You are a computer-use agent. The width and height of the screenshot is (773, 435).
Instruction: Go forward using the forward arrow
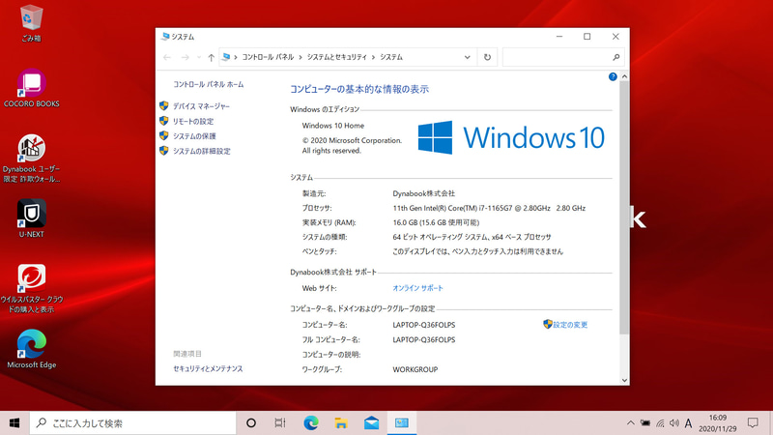[x=185, y=58]
